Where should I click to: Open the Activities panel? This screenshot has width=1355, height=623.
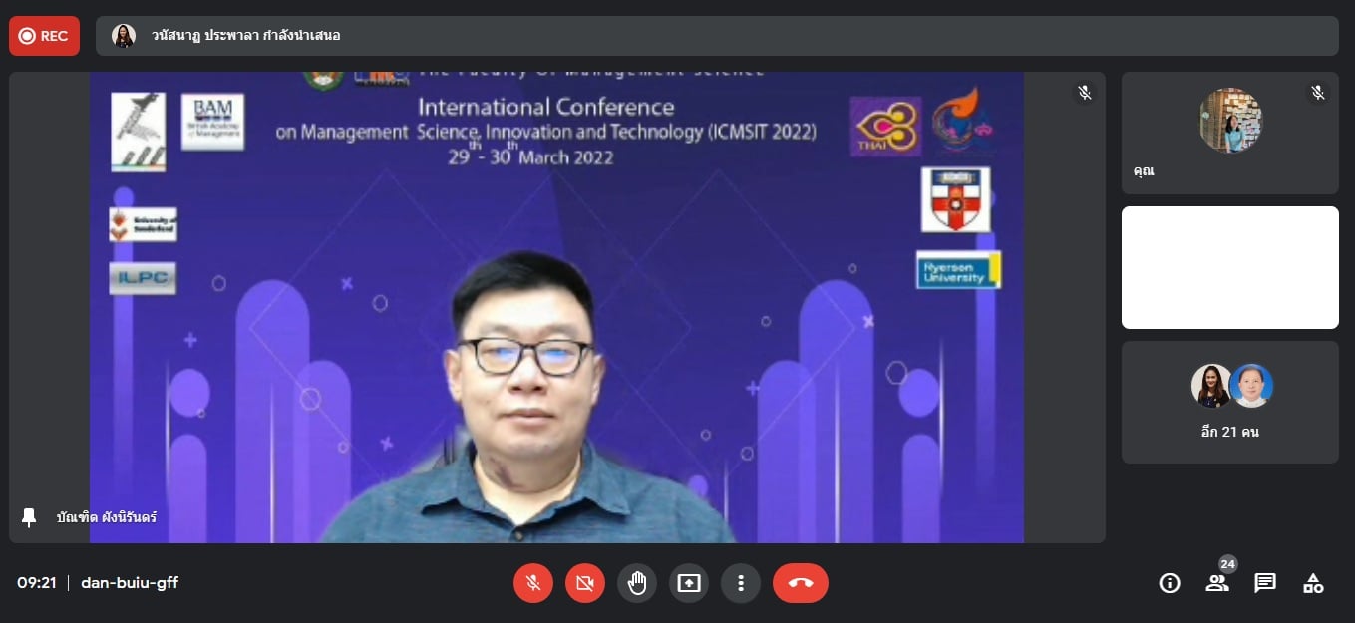click(1313, 583)
